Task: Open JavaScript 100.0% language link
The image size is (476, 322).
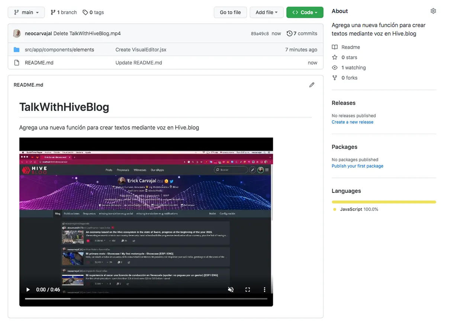Action: 356,209
